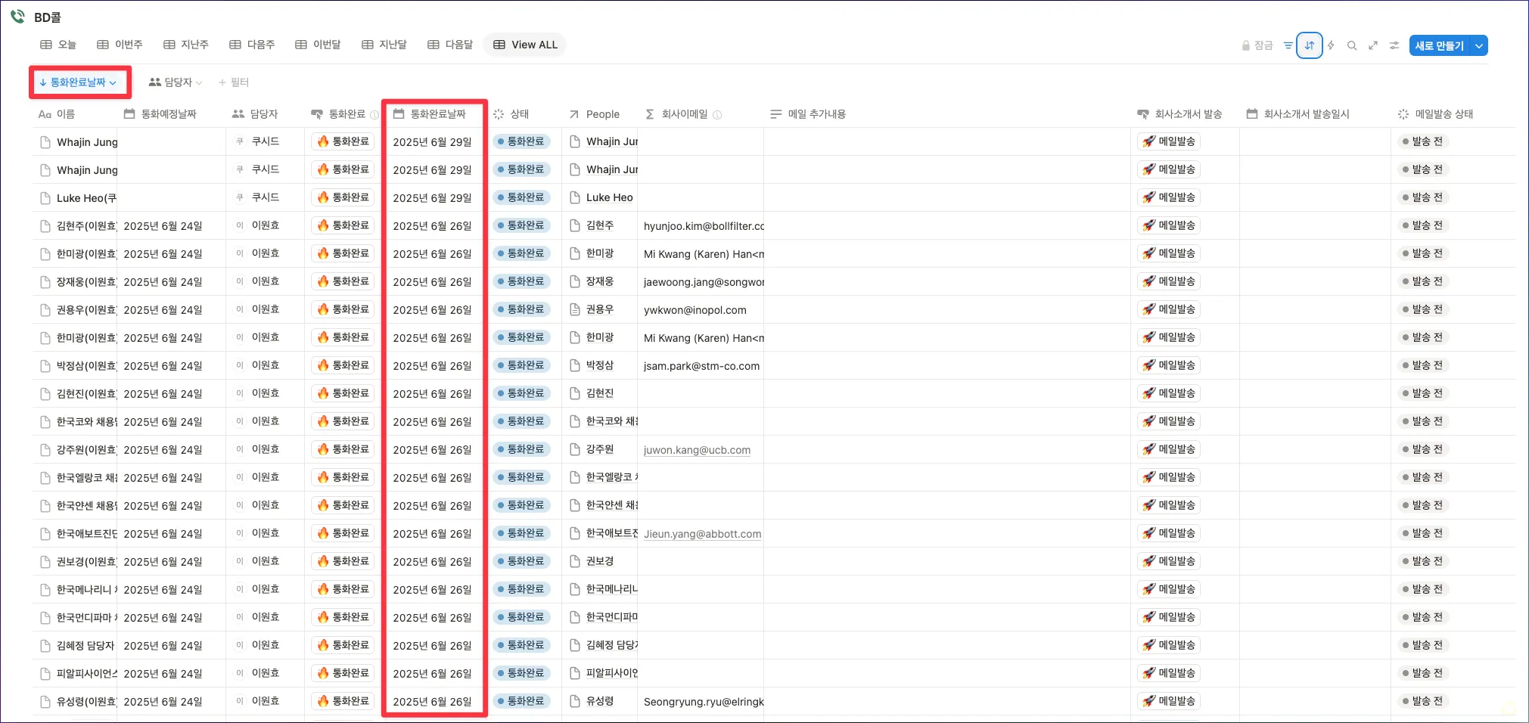Click the 메일발송 button in the Luke Heo row
Viewport: 1529px width, 723px height.
point(1169,197)
